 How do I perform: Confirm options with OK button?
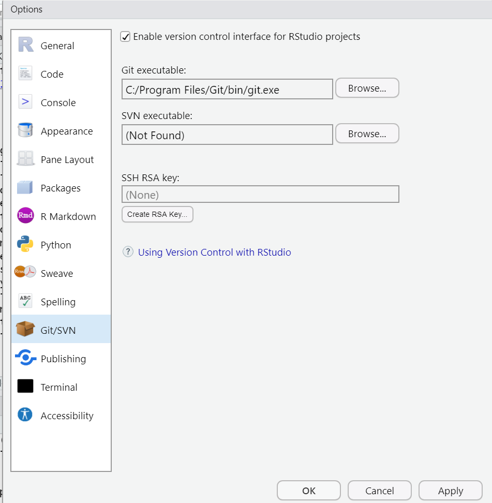click(308, 490)
